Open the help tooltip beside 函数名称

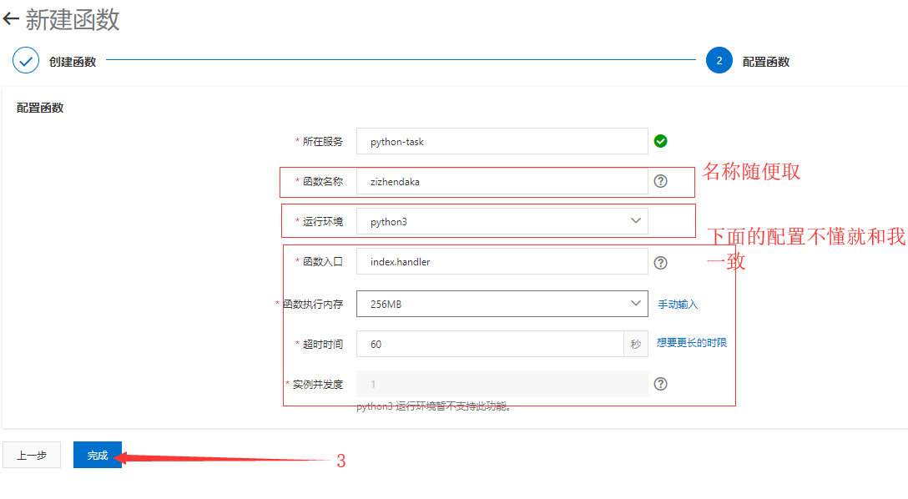[660, 181]
